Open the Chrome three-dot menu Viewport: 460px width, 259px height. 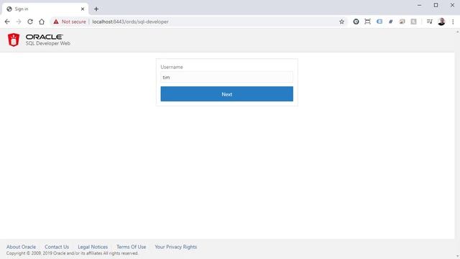[453, 22]
